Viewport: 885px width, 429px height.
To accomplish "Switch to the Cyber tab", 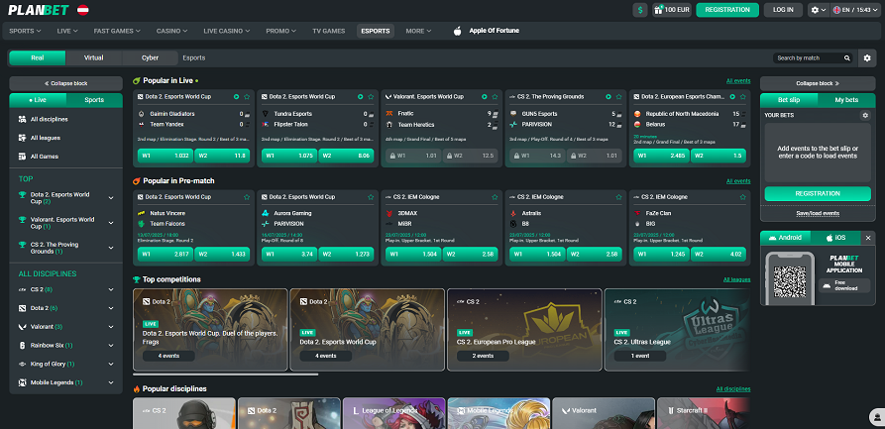I will tap(150, 57).
